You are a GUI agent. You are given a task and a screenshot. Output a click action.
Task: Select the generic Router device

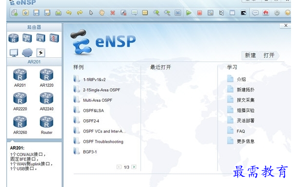click(x=47, y=125)
